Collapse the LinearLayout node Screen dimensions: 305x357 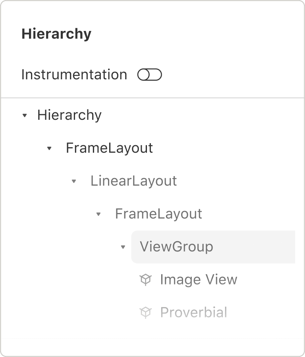73,181
